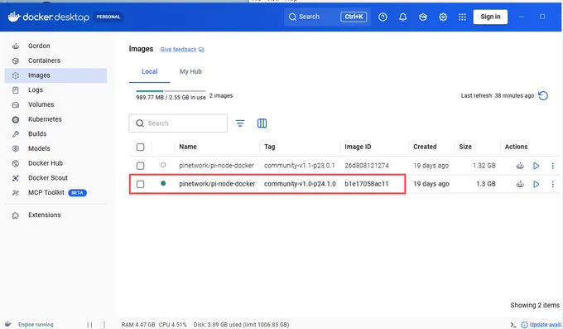Open the help question mark icon

coord(383,17)
